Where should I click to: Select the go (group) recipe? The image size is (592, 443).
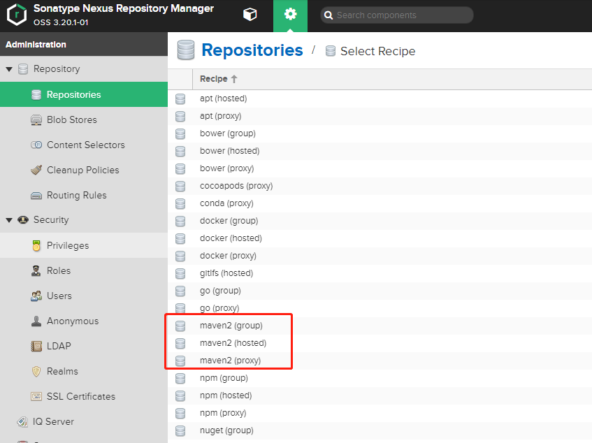coord(380,291)
